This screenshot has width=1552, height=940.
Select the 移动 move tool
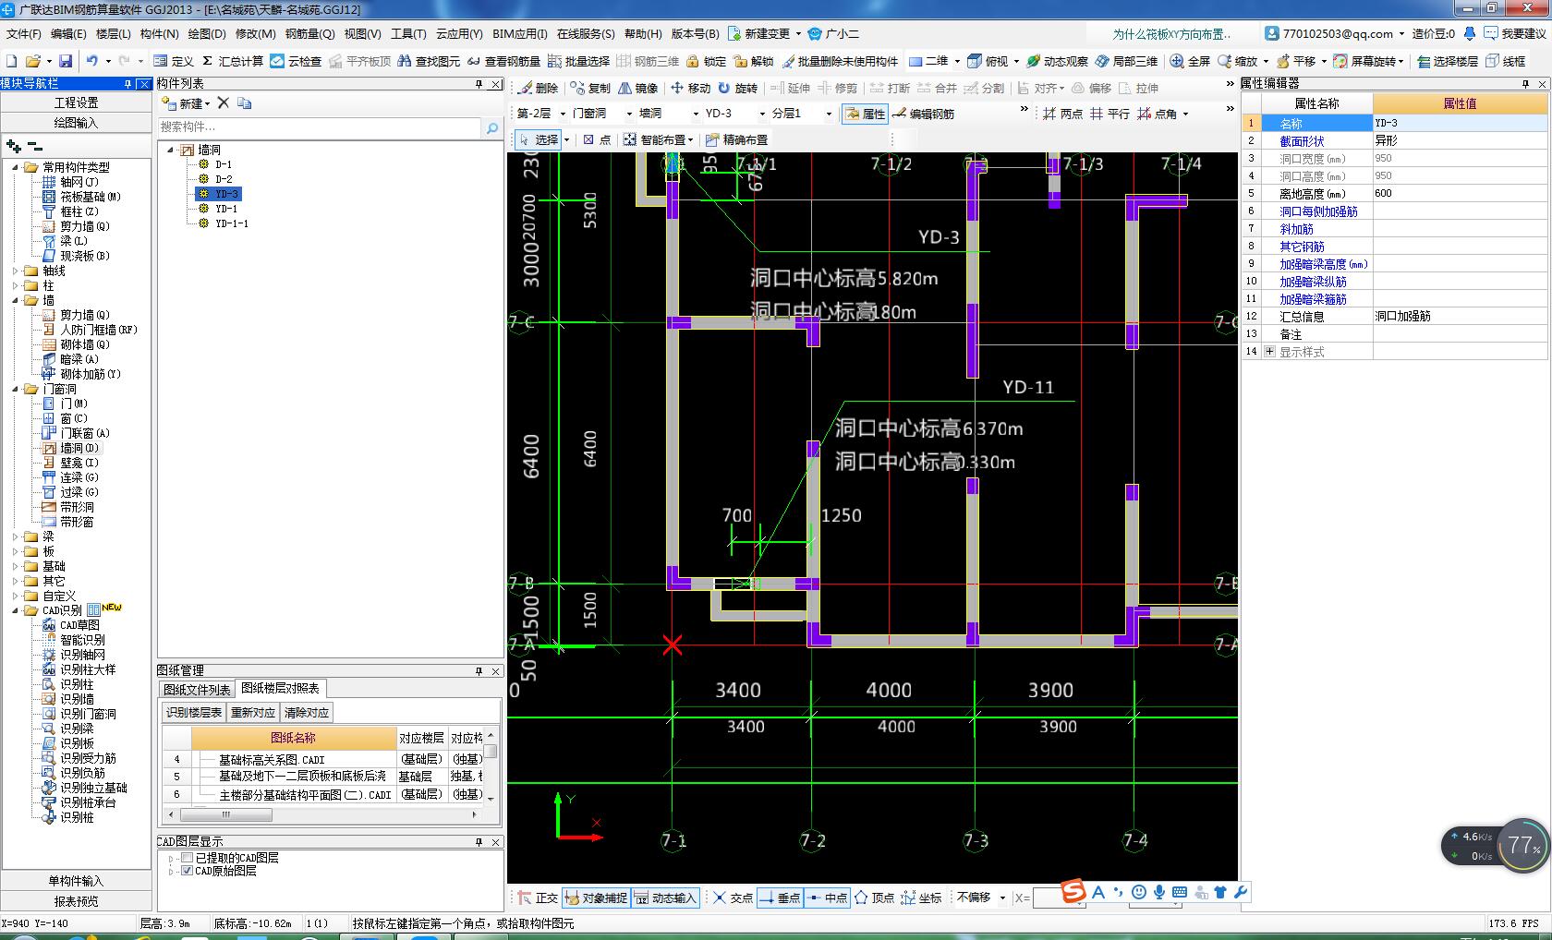tap(690, 88)
